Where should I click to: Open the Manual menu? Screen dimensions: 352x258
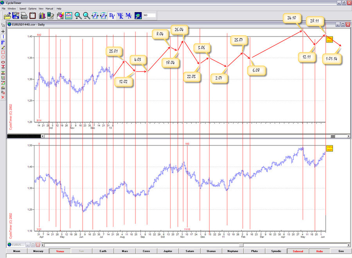[49, 8]
